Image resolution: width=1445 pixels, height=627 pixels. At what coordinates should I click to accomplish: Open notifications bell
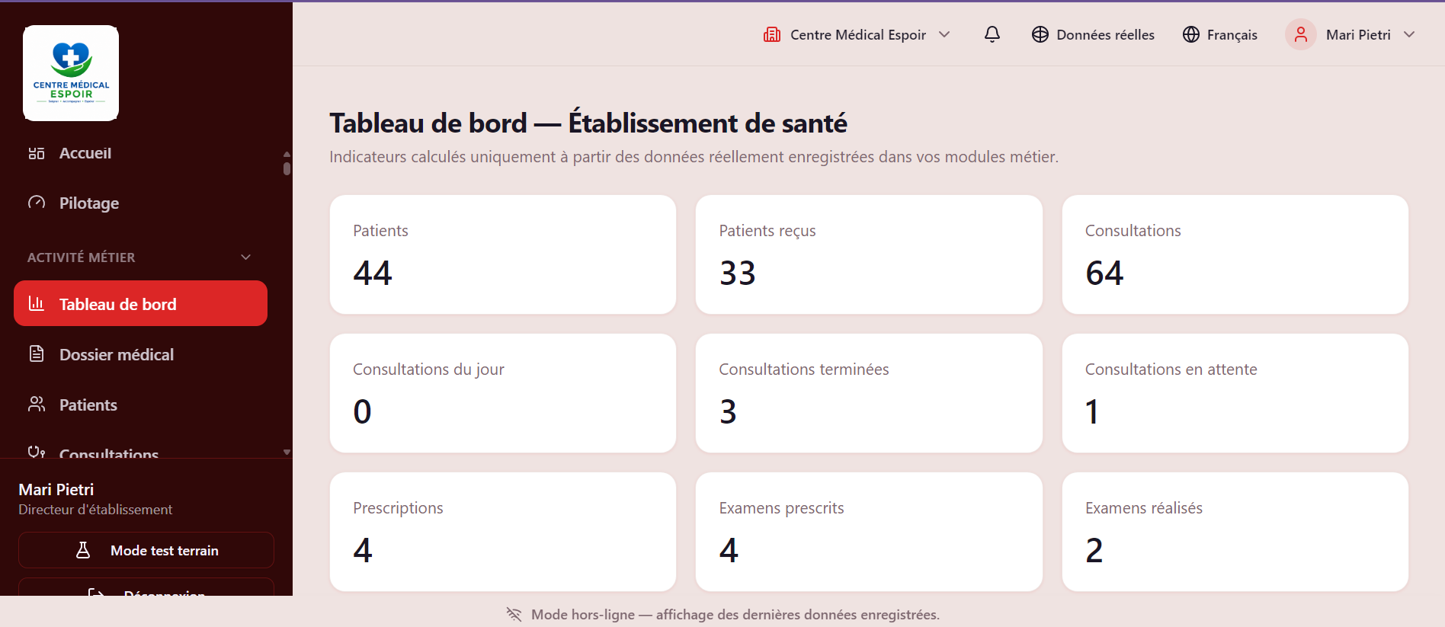(992, 34)
